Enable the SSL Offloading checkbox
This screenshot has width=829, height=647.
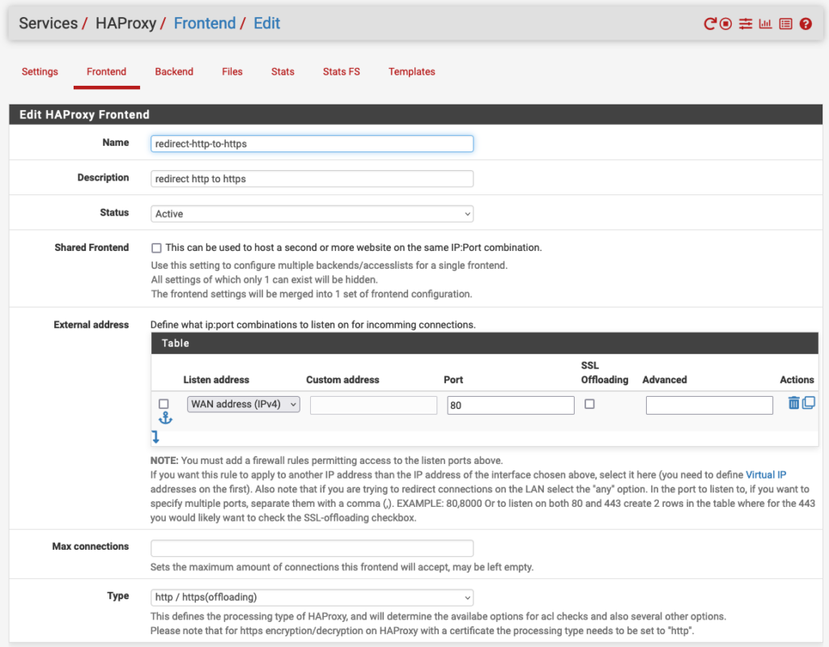589,404
